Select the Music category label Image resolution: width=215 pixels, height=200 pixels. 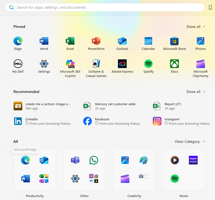point(184,196)
